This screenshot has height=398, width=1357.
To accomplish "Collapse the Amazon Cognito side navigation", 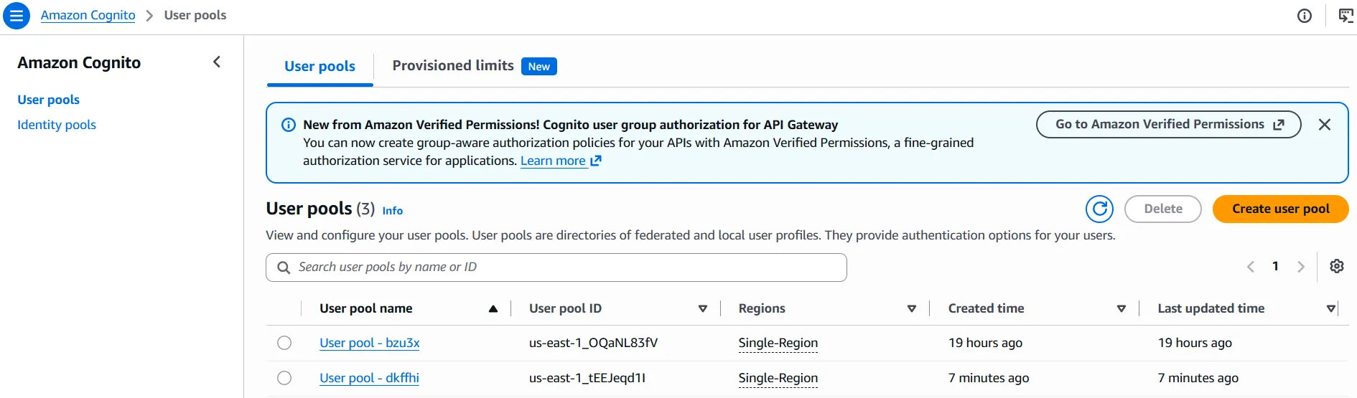I will (x=217, y=62).
